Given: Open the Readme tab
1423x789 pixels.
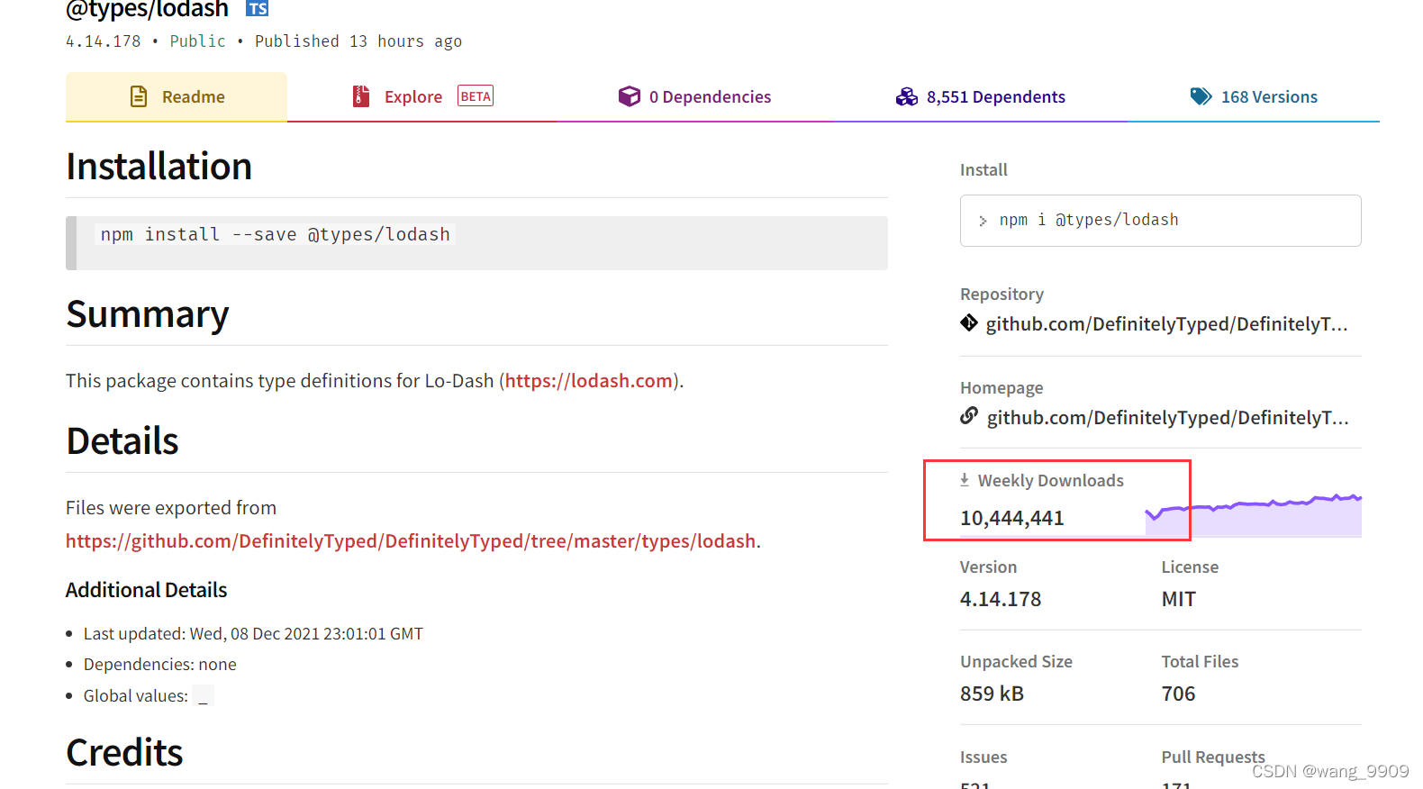Looking at the screenshot, I should point(177,96).
